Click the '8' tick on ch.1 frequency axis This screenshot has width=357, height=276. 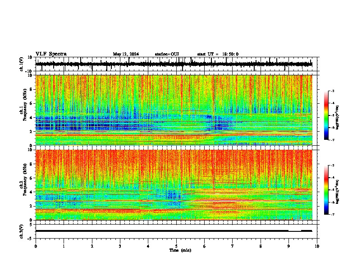pyautogui.click(x=32, y=89)
